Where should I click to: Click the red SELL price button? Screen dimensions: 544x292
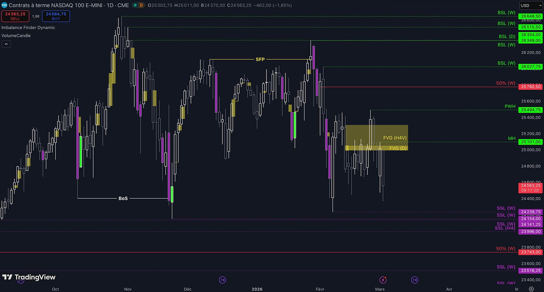tap(15, 16)
